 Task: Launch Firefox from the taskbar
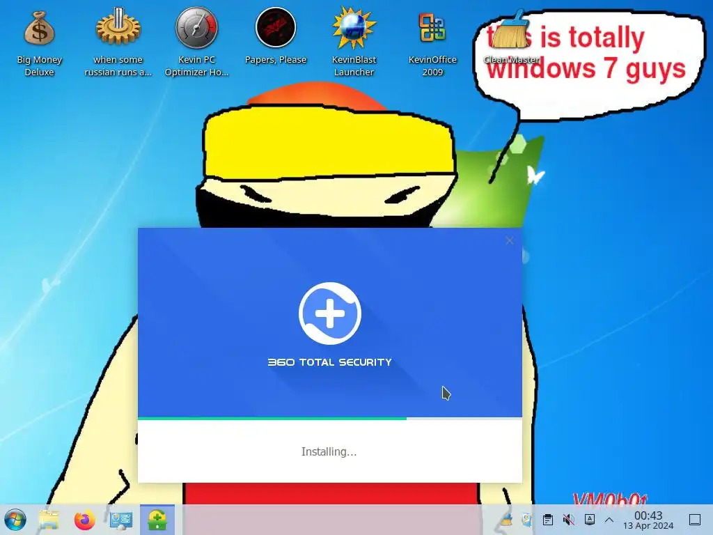[x=84, y=520]
